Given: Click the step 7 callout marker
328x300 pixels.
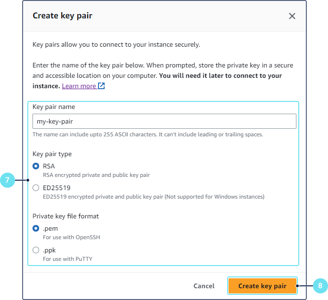Looking at the screenshot, I should pos(8,180).
